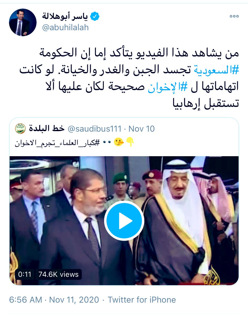This screenshot has height=316, width=248.
Task: Play the embedded video
Action: 124,221
